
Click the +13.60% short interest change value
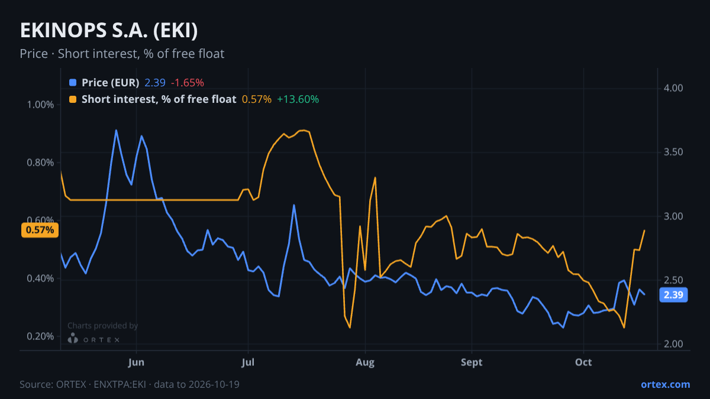click(298, 99)
